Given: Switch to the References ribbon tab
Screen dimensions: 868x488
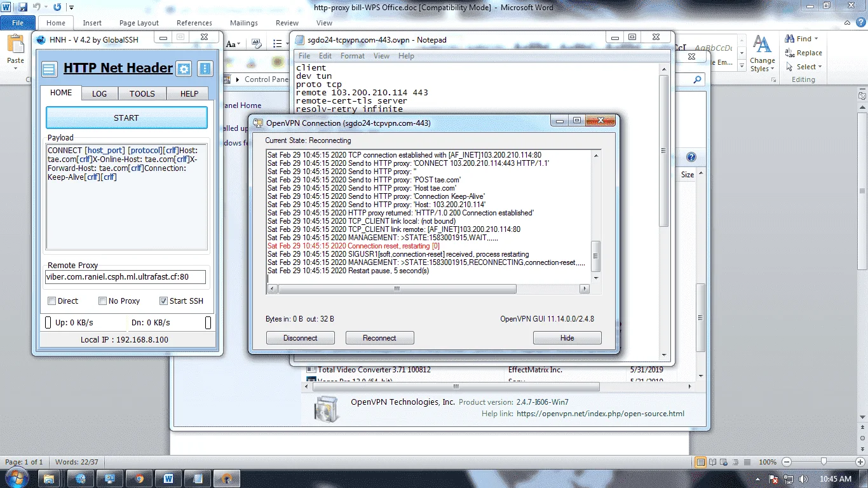Looking at the screenshot, I should 194,23.
